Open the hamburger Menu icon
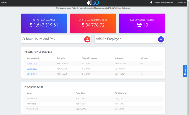The height and width of the screenshot is (115, 189). tap(2, 2)
